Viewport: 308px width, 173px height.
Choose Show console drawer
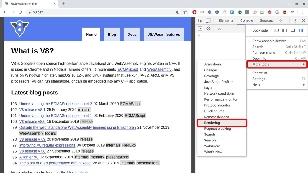click(277, 41)
